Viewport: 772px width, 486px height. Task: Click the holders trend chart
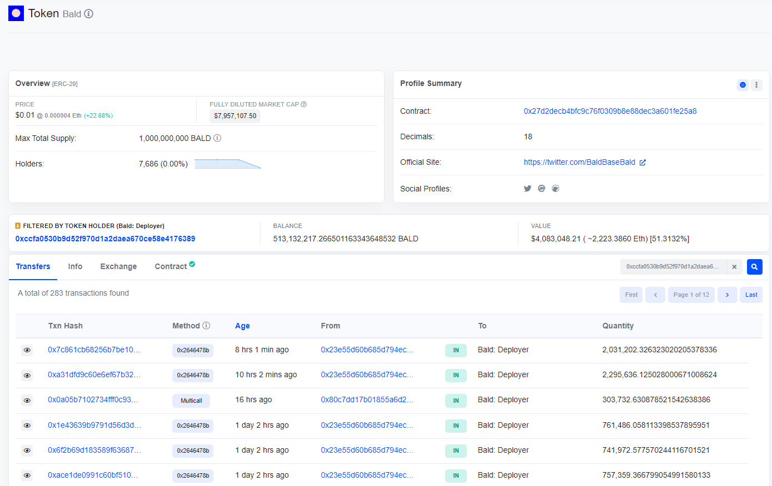pyautogui.click(x=228, y=164)
